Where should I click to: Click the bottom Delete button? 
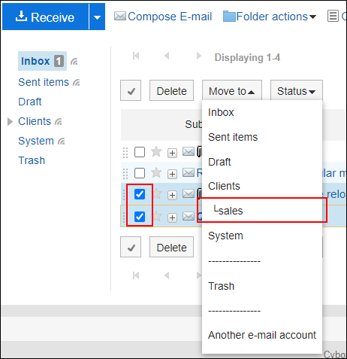click(x=171, y=247)
